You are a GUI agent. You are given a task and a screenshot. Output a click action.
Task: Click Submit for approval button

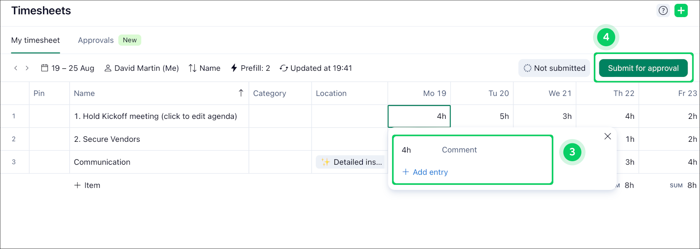[643, 68]
